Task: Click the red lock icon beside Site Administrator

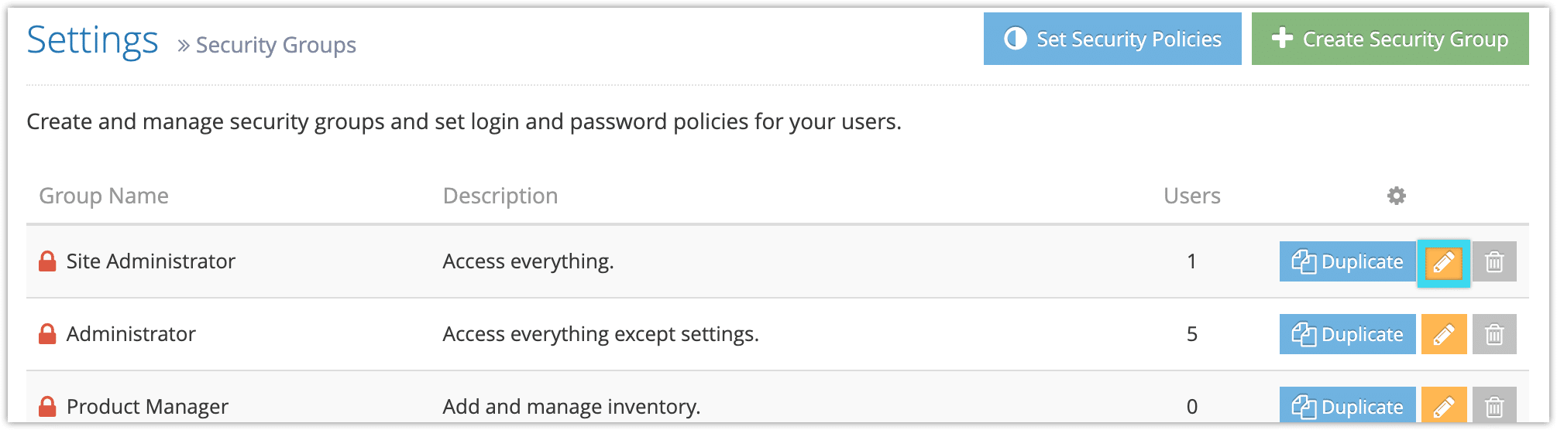Action: 47,261
